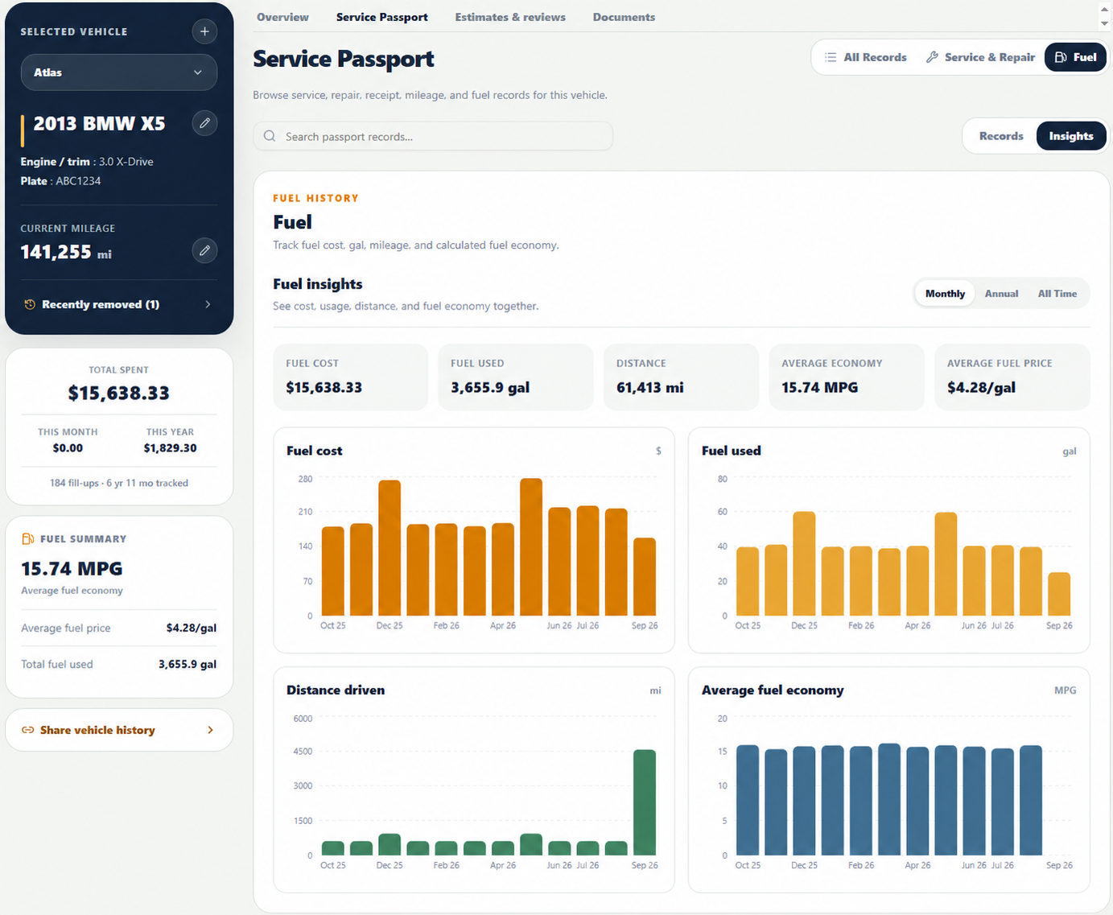Click tallest Sep 26 bar in Distance driven

(x=645, y=802)
